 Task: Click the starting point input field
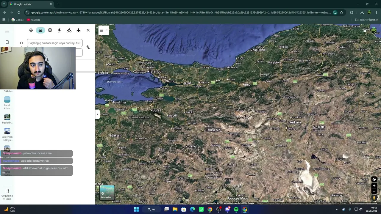pos(54,43)
